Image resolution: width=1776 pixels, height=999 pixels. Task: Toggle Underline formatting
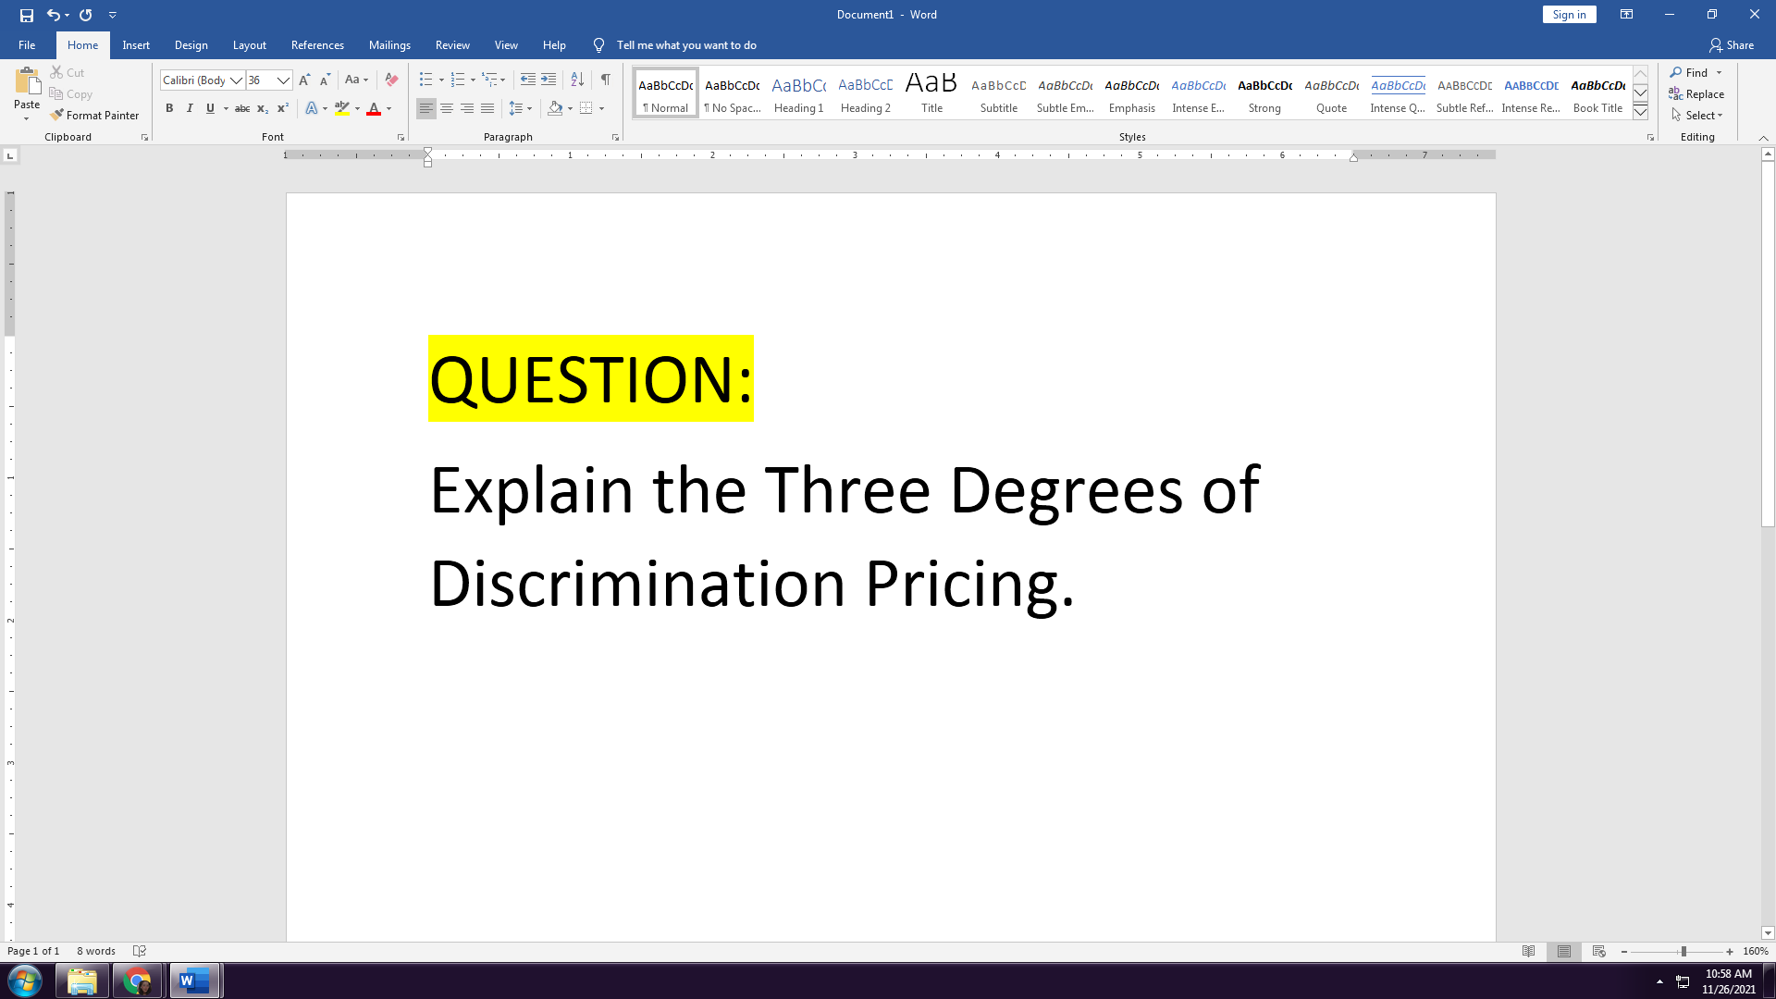click(210, 108)
